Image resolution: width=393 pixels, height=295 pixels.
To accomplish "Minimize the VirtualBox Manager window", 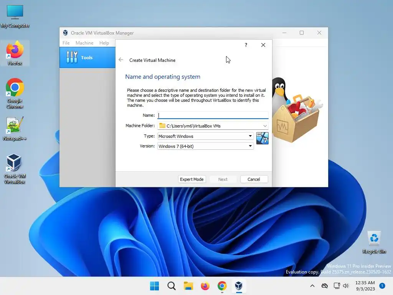I will 284,33.
